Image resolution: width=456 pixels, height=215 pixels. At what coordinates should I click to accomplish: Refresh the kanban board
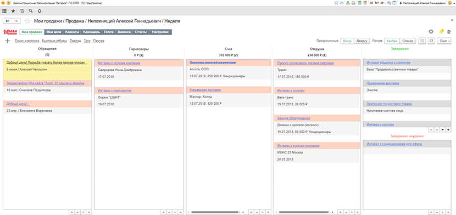431,41
